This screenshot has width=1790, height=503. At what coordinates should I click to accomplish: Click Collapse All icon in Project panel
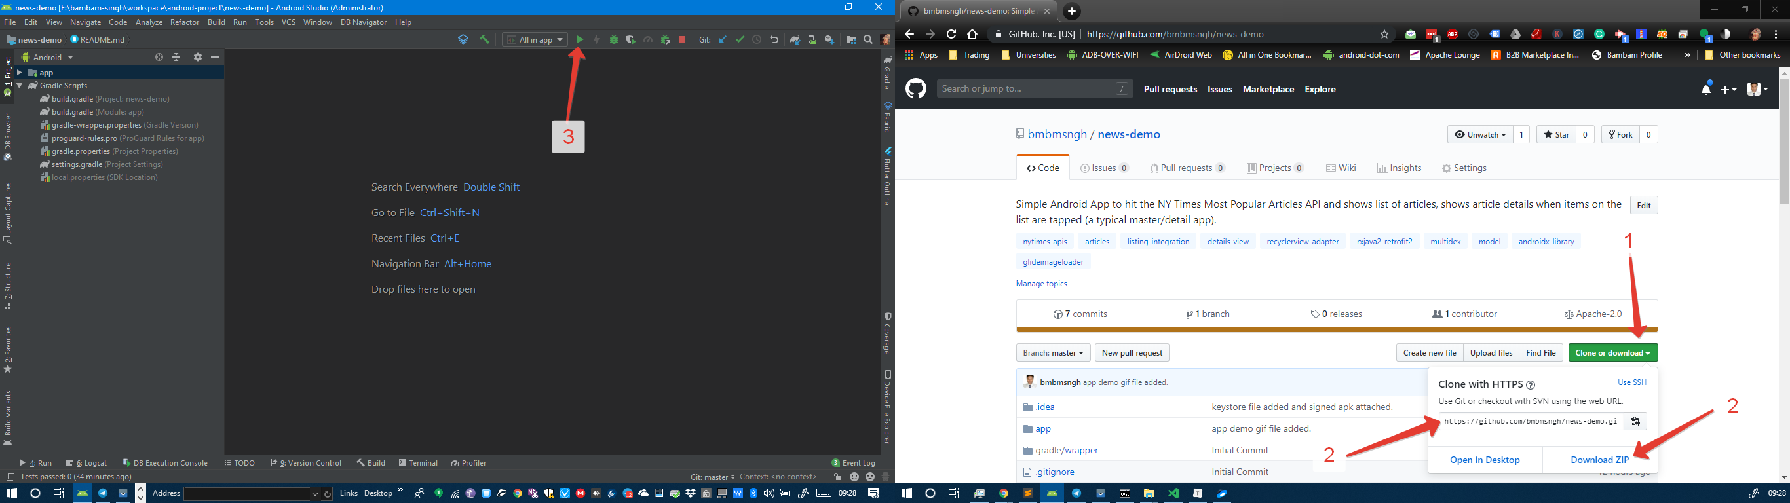(176, 58)
